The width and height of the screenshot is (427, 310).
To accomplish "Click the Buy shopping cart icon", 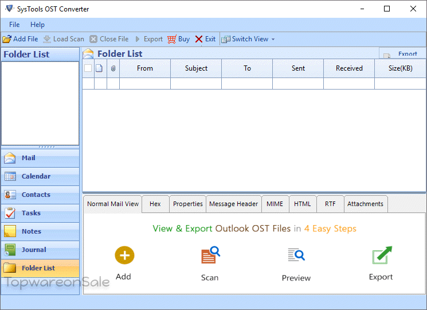I will tap(172, 39).
